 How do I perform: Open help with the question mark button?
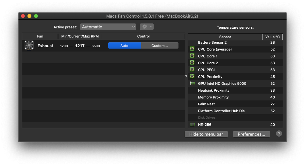point(279,134)
